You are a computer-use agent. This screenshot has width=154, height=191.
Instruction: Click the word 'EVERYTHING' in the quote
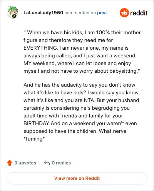pyautogui.click(x=40, y=48)
